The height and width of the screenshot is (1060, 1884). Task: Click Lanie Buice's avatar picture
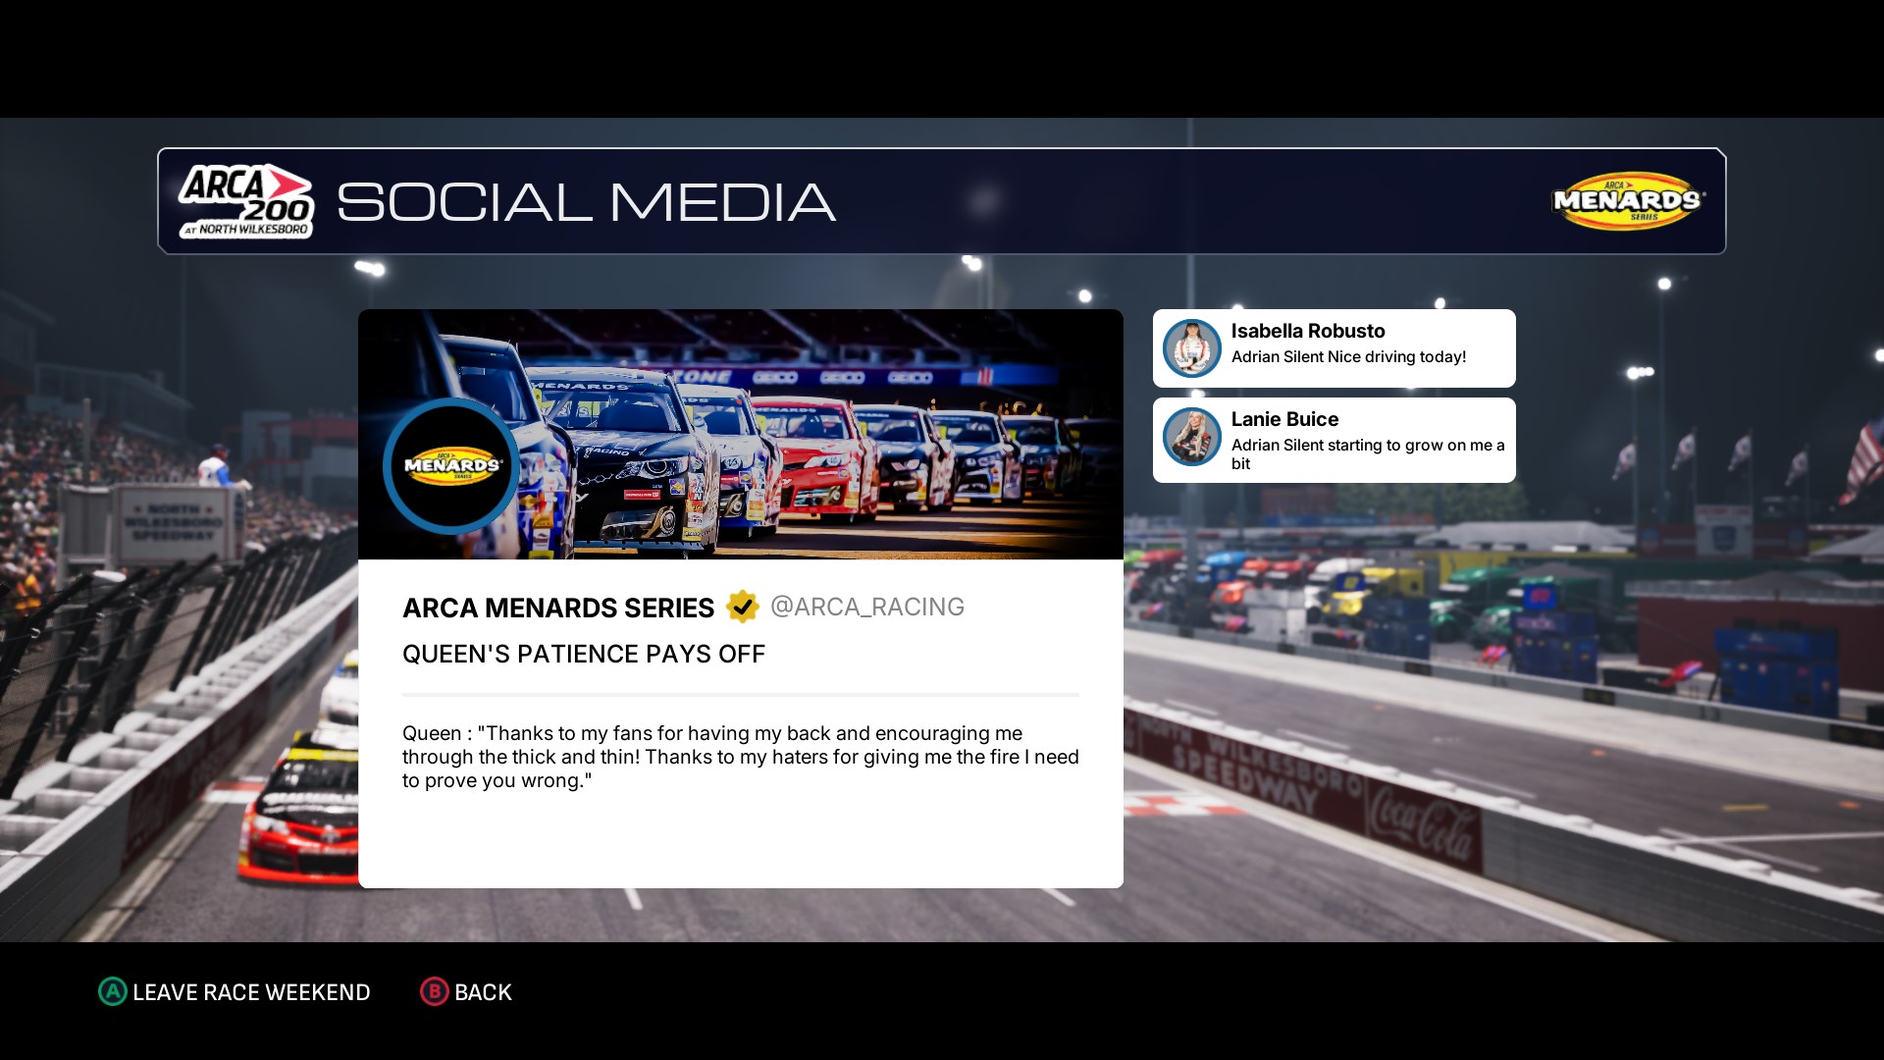pos(1191,437)
